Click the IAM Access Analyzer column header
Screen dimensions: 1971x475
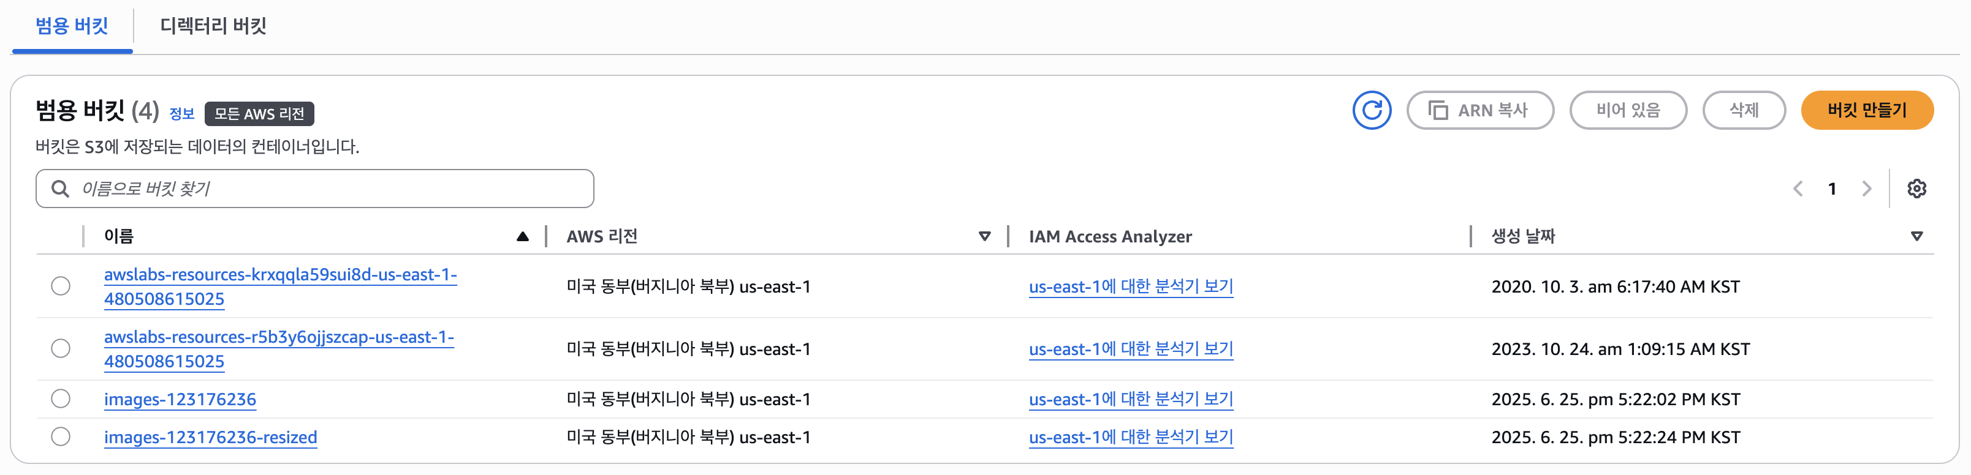[x=1110, y=237]
